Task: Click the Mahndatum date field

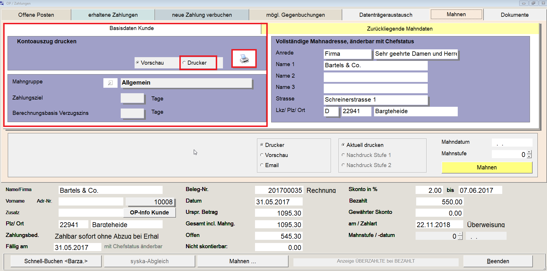Action: (x=512, y=143)
